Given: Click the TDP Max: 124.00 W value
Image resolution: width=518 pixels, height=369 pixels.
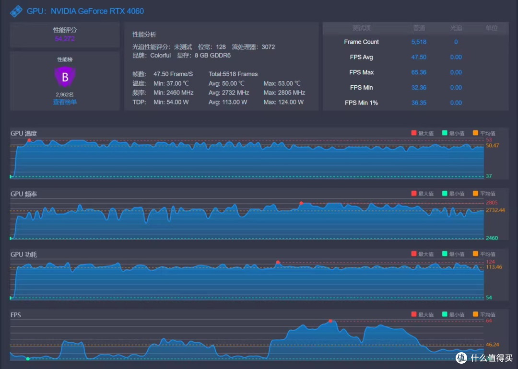Looking at the screenshot, I should pyautogui.click(x=283, y=102).
